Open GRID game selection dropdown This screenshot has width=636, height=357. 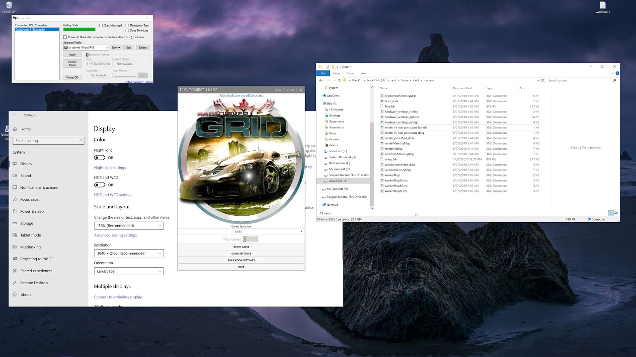[241, 232]
